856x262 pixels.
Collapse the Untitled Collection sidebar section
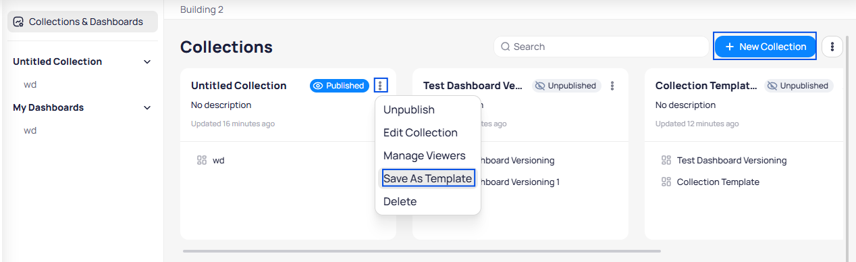coord(147,61)
